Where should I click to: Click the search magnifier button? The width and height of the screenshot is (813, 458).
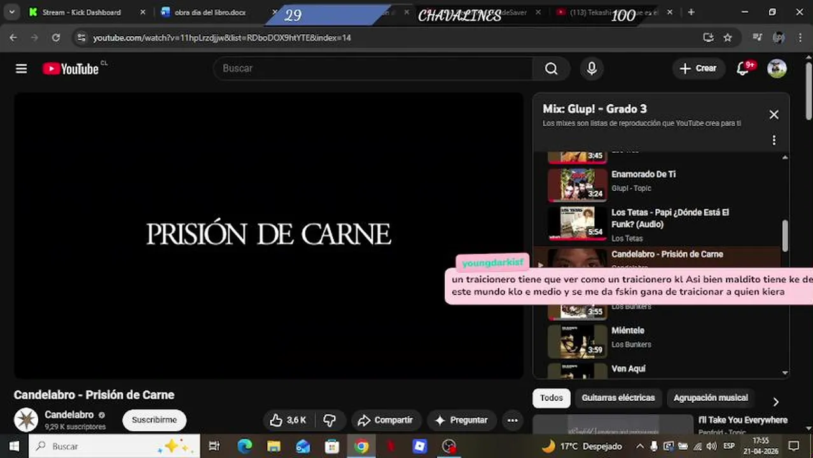552,69
